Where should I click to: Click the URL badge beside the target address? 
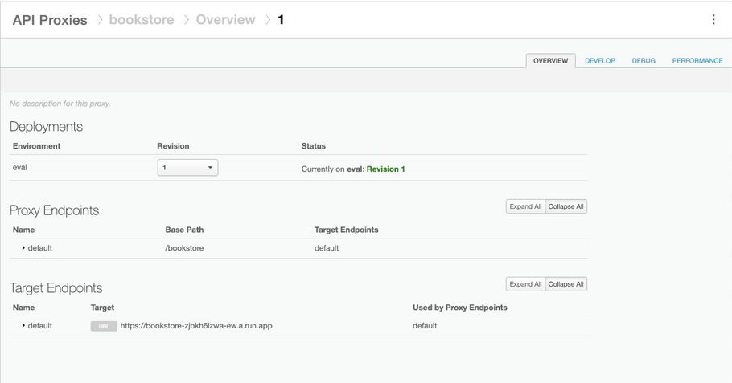coord(103,326)
